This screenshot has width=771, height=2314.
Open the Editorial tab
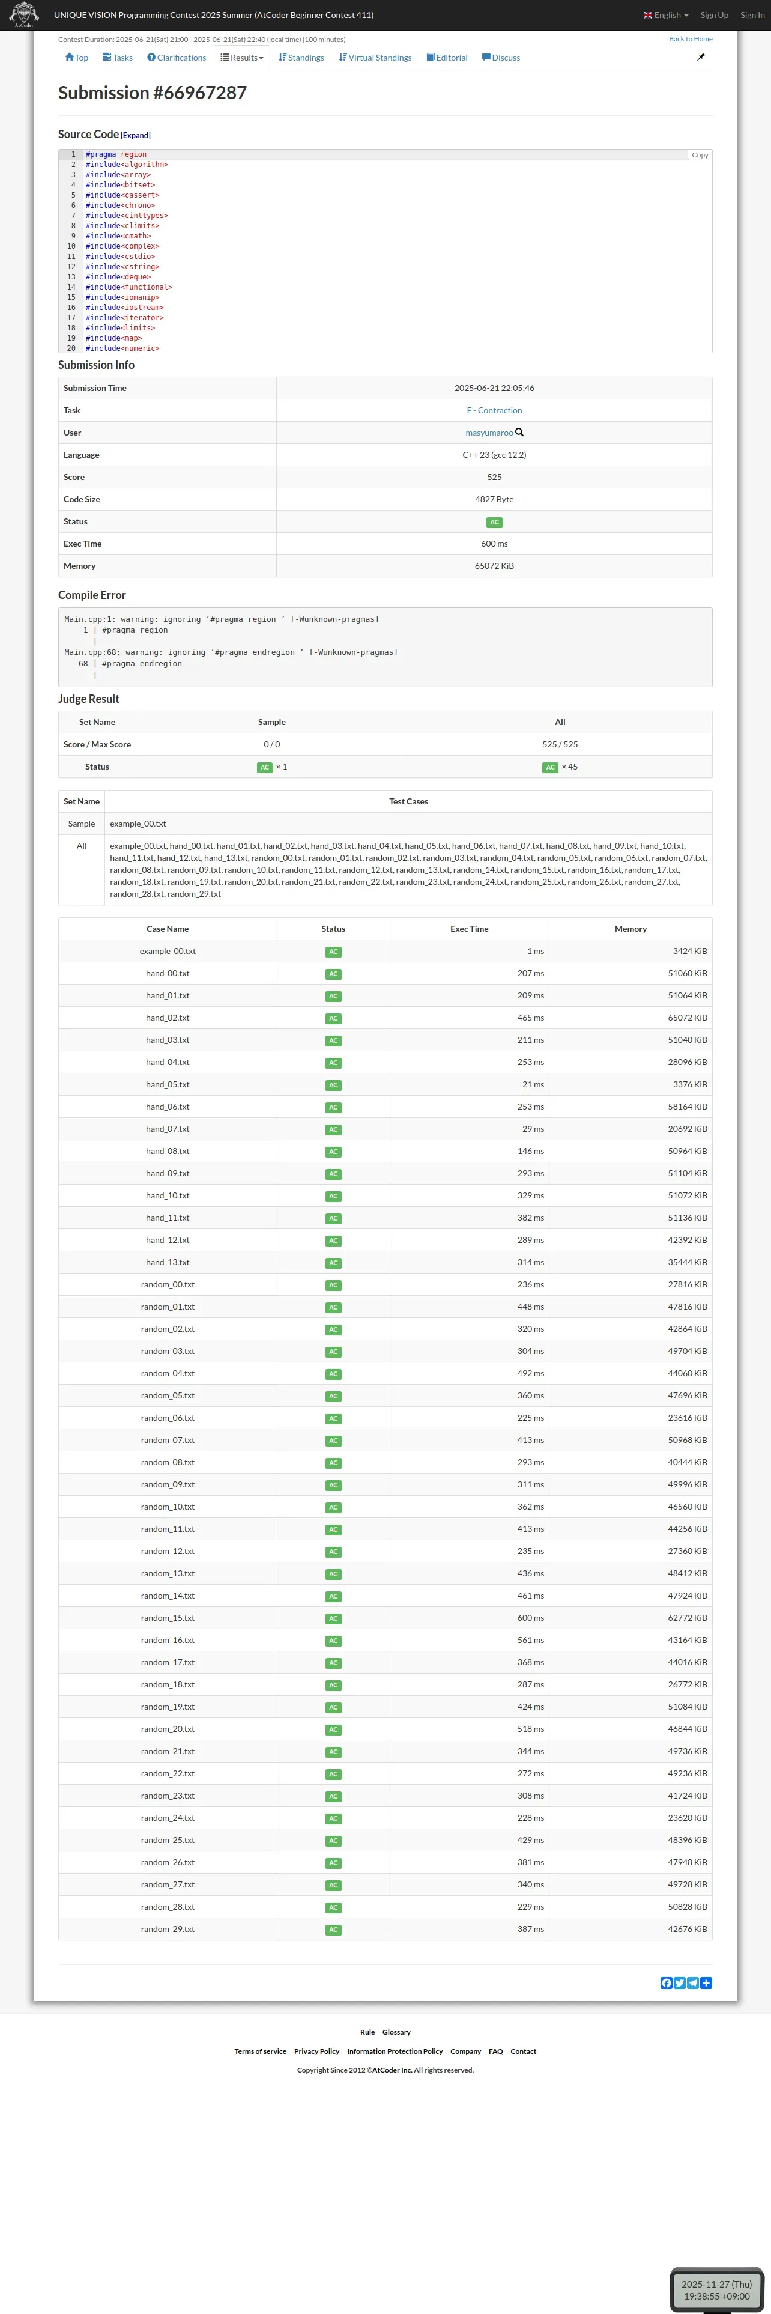click(x=447, y=58)
